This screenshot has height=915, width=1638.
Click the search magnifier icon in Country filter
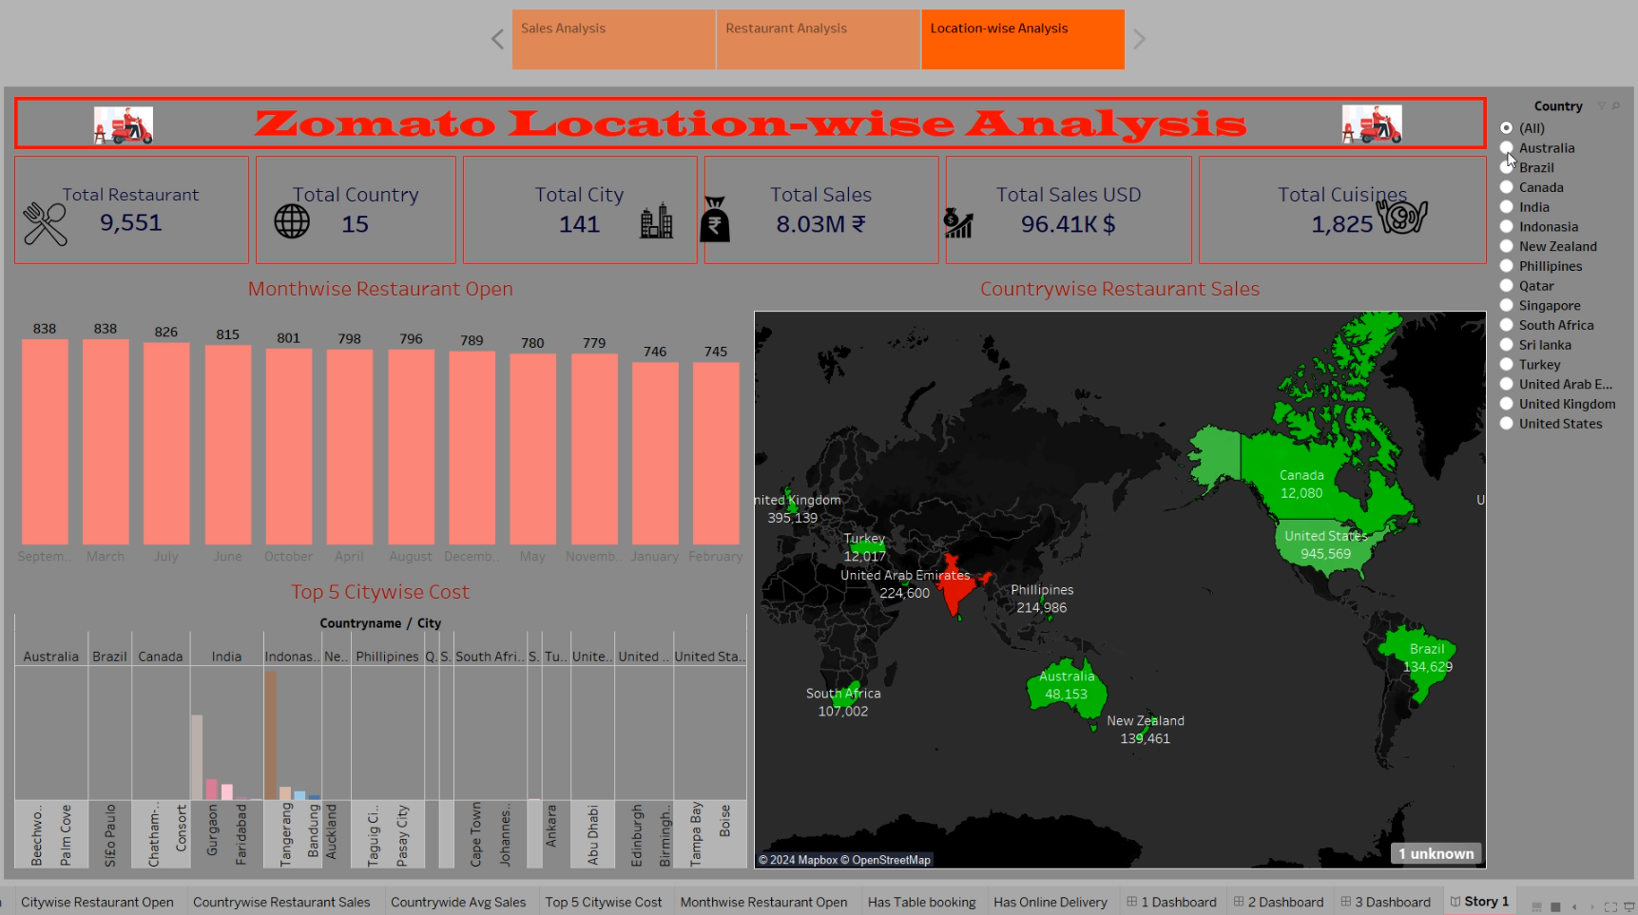(1616, 106)
